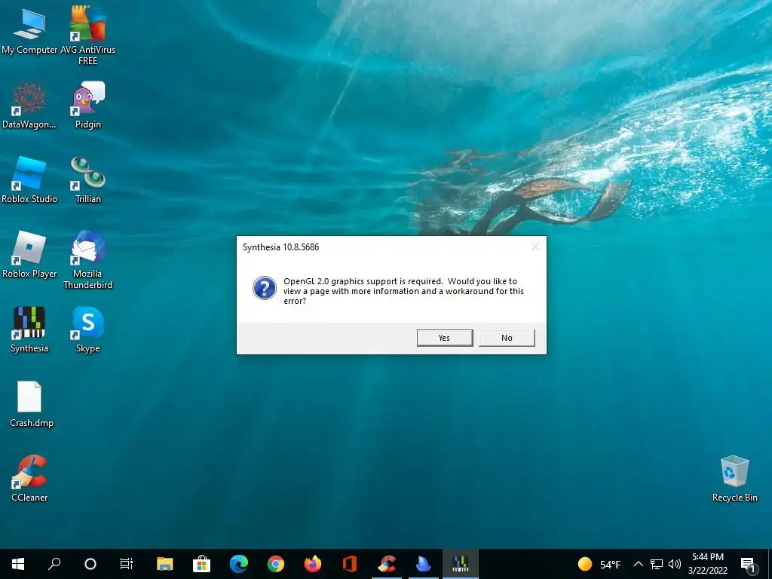The height and width of the screenshot is (579, 772).
Task: Select the Pidgin desktop shortcut
Action: (x=87, y=106)
